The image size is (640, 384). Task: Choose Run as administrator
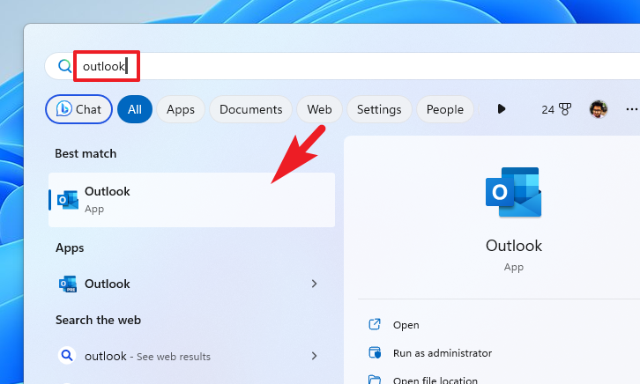(x=443, y=353)
